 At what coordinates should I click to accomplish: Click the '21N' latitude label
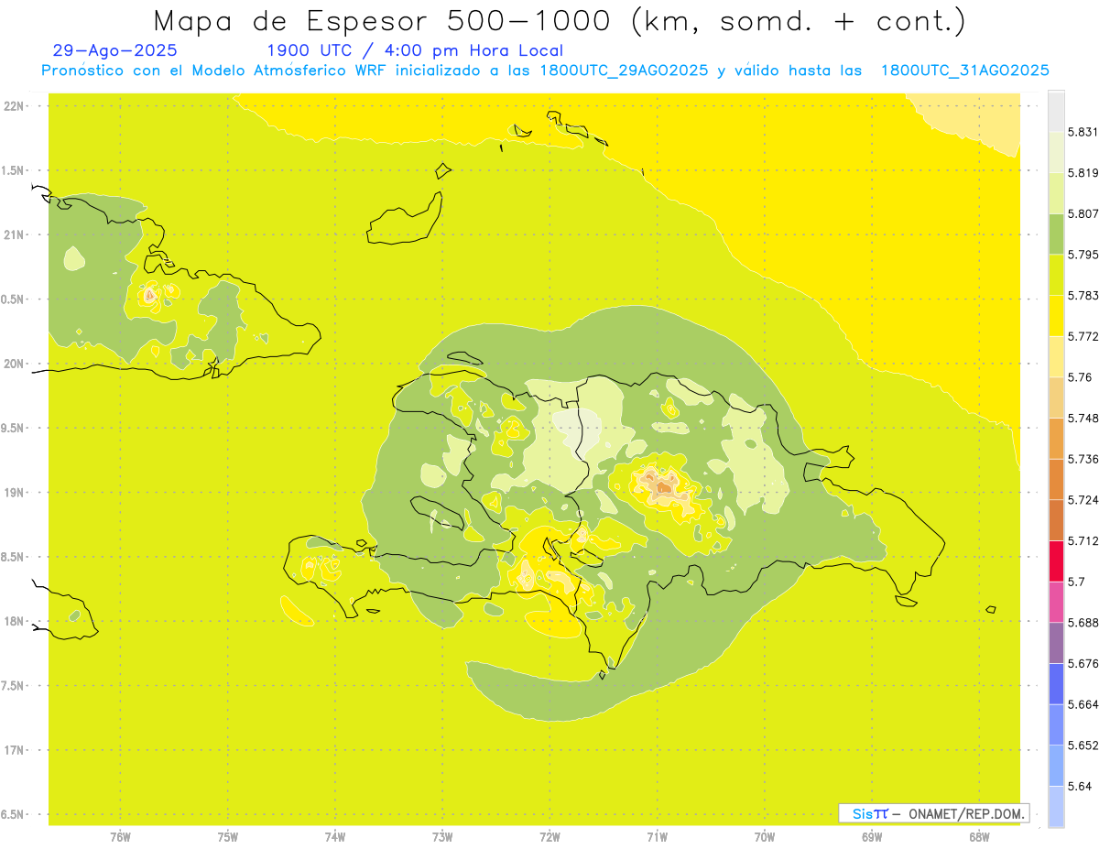[14, 235]
